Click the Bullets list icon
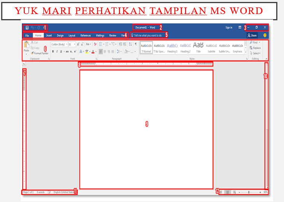284x202 pixels. [x=101, y=44]
